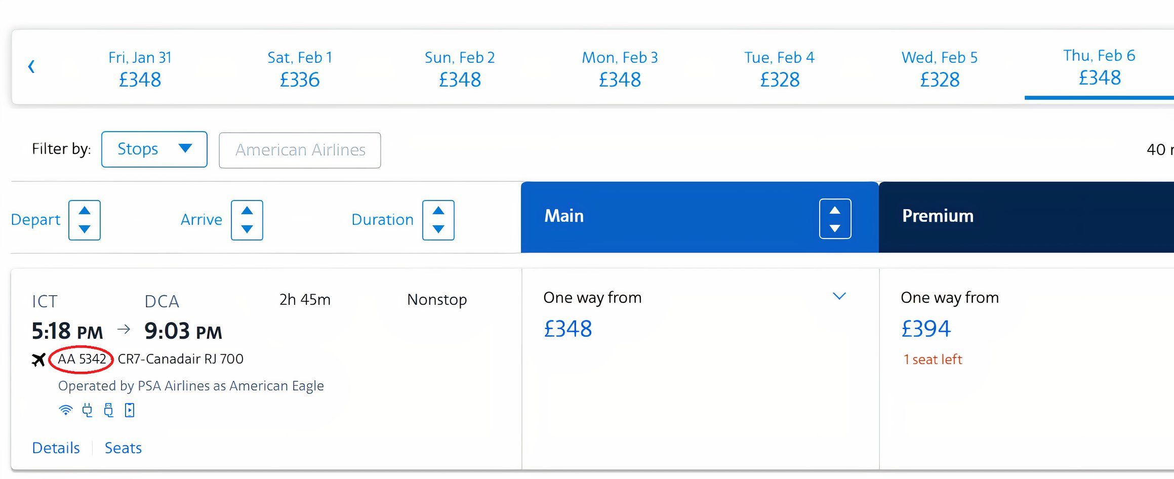Choose the Wed, Feb 5 date tab
The height and width of the screenshot is (479, 1174).
[x=939, y=68]
